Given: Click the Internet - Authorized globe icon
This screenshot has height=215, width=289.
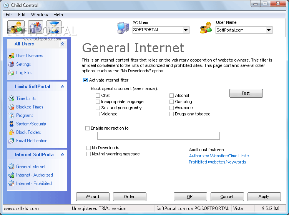Looking at the screenshot, I should [11, 175].
